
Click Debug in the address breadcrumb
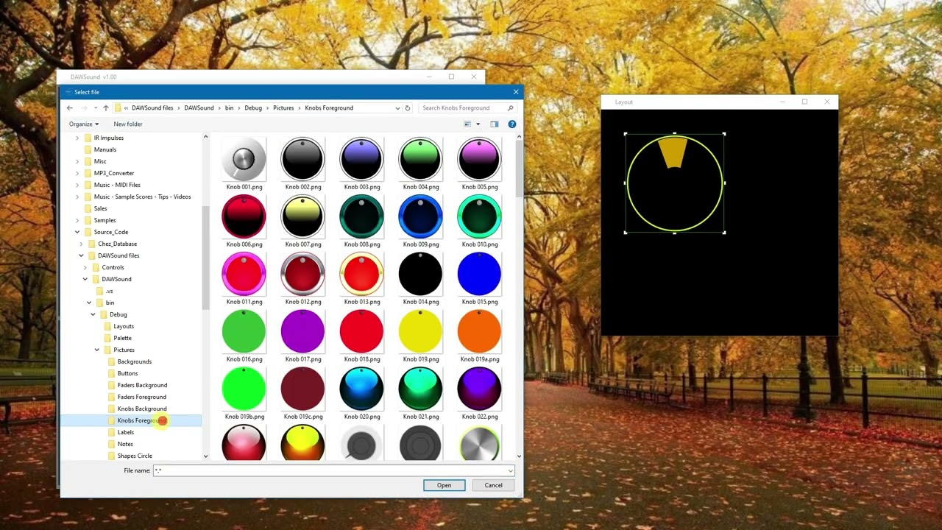point(253,108)
